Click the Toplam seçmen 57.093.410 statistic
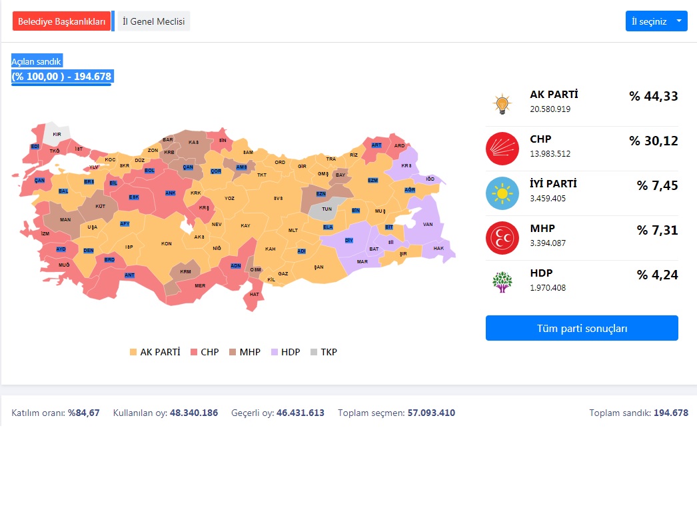The height and width of the screenshot is (530, 697). pyautogui.click(x=396, y=413)
